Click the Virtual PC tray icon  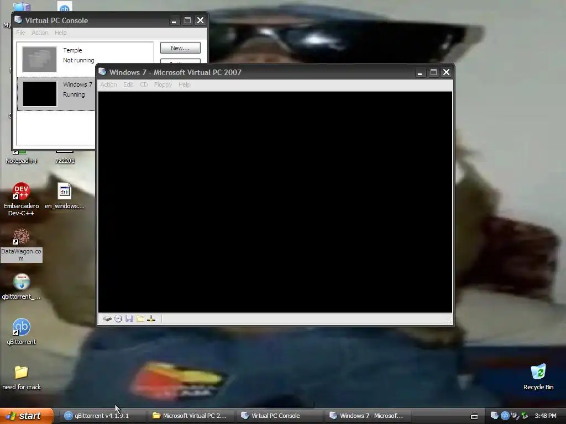tap(495, 416)
